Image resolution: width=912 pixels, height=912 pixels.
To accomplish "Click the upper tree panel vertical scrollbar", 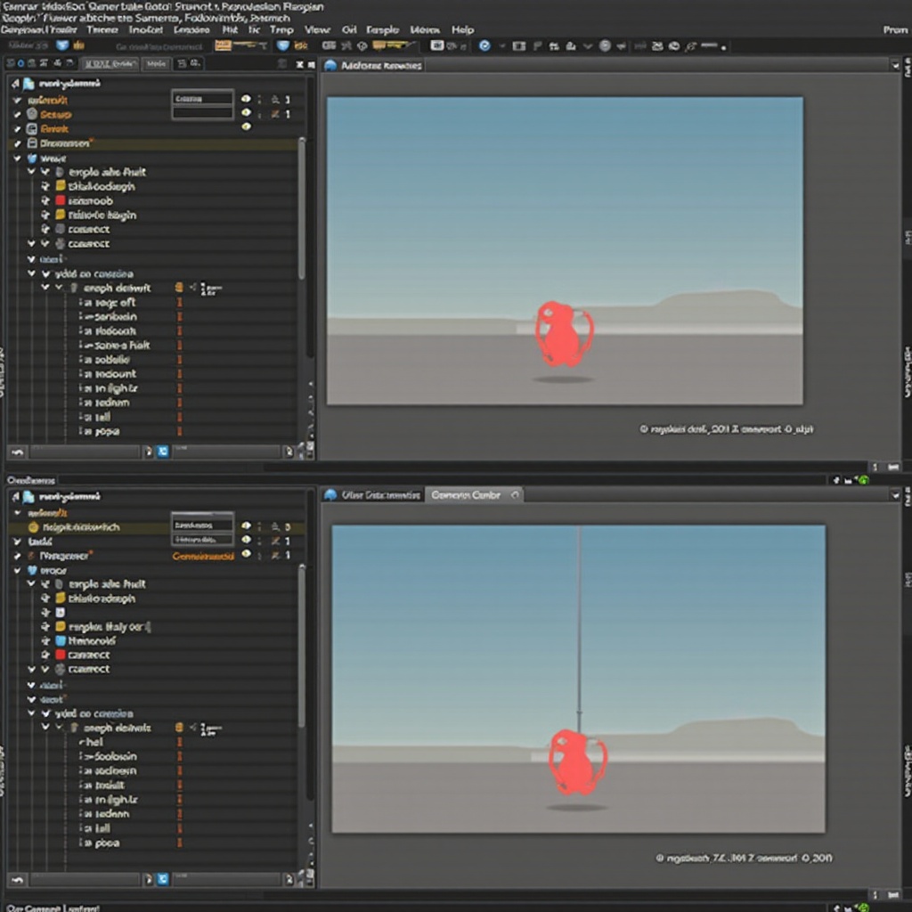I will (x=302, y=214).
